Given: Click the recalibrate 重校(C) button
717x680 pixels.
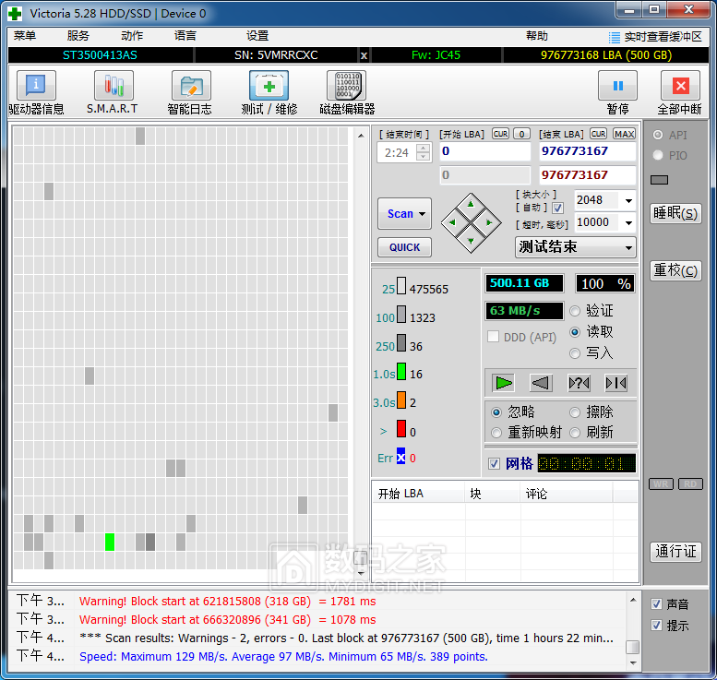Looking at the screenshot, I should click(675, 270).
